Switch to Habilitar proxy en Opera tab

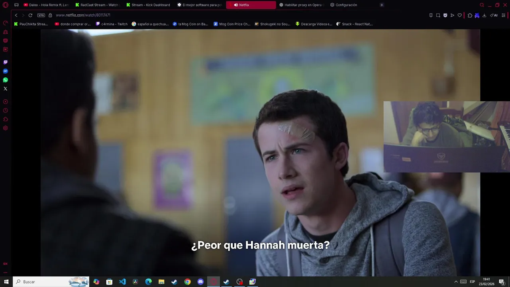[x=301, y=5]
